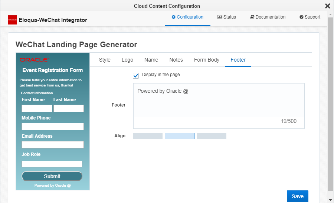Click the Event Registration Form heading
This screenshot has height=203, width=334.
53,70
